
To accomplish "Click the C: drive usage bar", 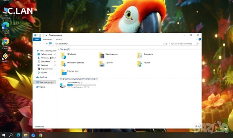I will coord(82,85).
